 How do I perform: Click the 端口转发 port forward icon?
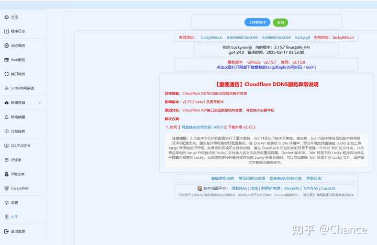[6, 74]
